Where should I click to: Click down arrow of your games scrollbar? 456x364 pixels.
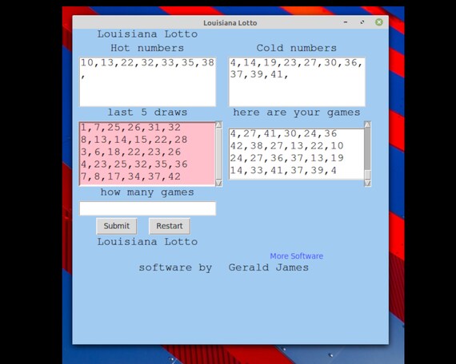[367, 183]
